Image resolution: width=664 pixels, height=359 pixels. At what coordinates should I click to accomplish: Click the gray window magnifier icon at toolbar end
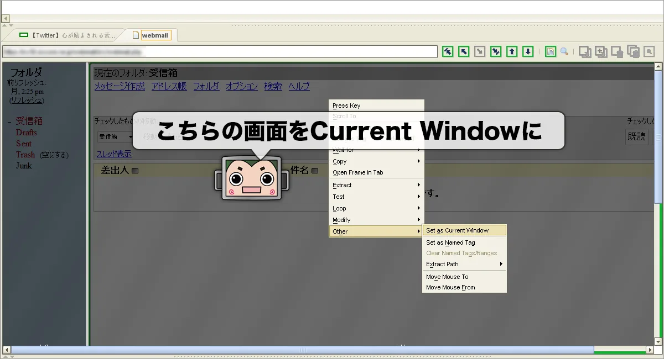650,51
